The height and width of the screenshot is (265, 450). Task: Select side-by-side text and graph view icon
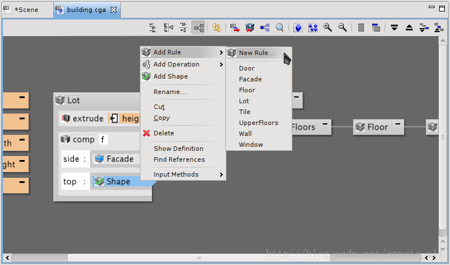(168, 28)
